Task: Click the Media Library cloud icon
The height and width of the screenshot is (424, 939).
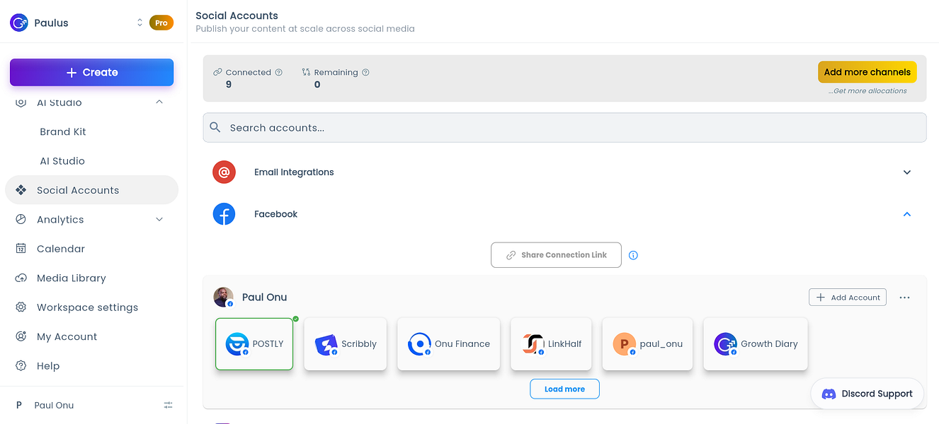Action: pos(21,278)
